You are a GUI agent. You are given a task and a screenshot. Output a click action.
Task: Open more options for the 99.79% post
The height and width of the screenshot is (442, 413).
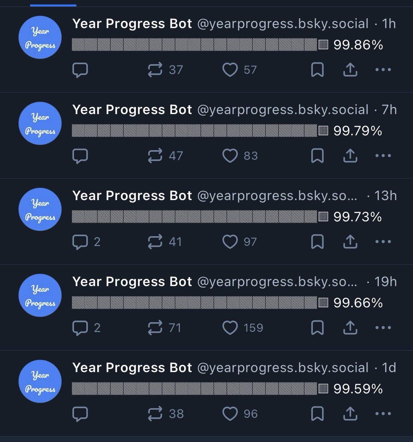tap(383, 156)
